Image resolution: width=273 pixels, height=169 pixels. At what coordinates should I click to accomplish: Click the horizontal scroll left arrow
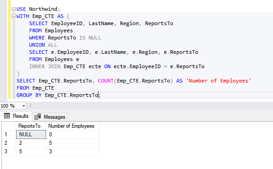coord(30,106)
